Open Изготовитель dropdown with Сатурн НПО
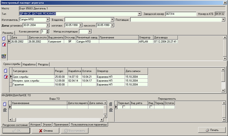Image resolution: width=228 pixels, height=136 pixels. tap(48, 19)
